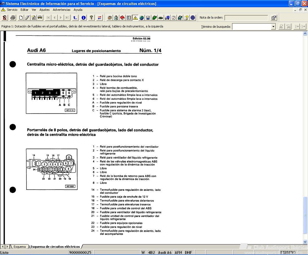Click the blank new page icon

pos(21,18)
